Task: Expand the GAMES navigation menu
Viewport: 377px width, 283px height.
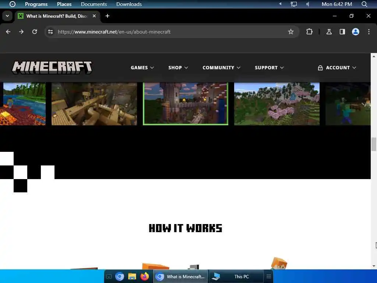Action: 142,68
